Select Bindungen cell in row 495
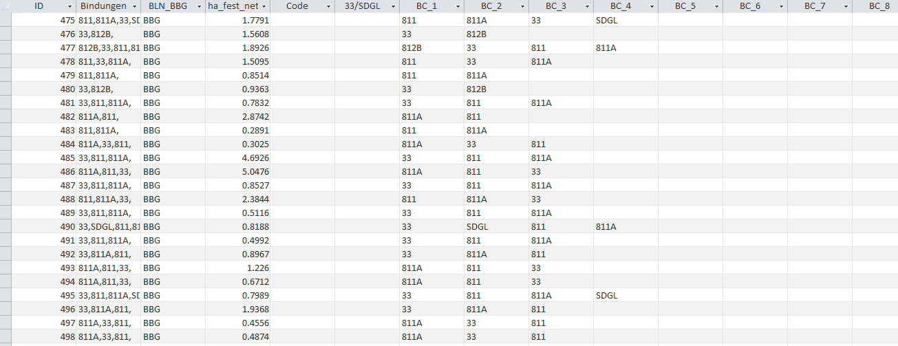The height and width of the screenshot is (346, 898). pyautogui.click(x=109, y=295)
